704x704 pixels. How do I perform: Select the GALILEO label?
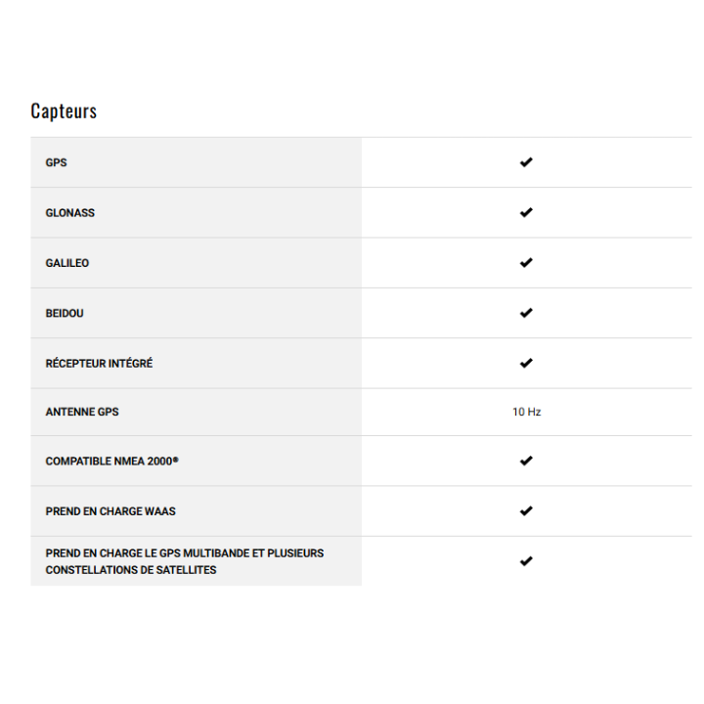pyautogui.click(x=67, y=263)
